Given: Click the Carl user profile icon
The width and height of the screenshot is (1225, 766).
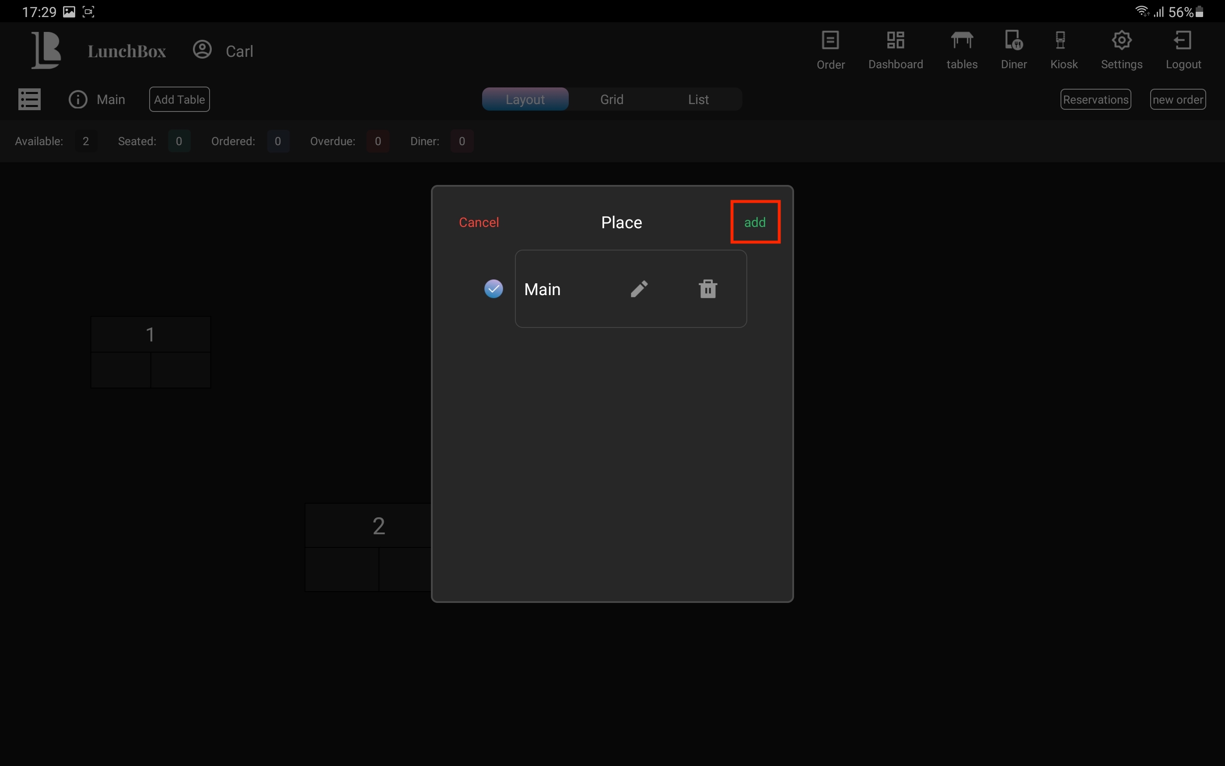Looking at the screenshot, I should [x=202, y=50].
